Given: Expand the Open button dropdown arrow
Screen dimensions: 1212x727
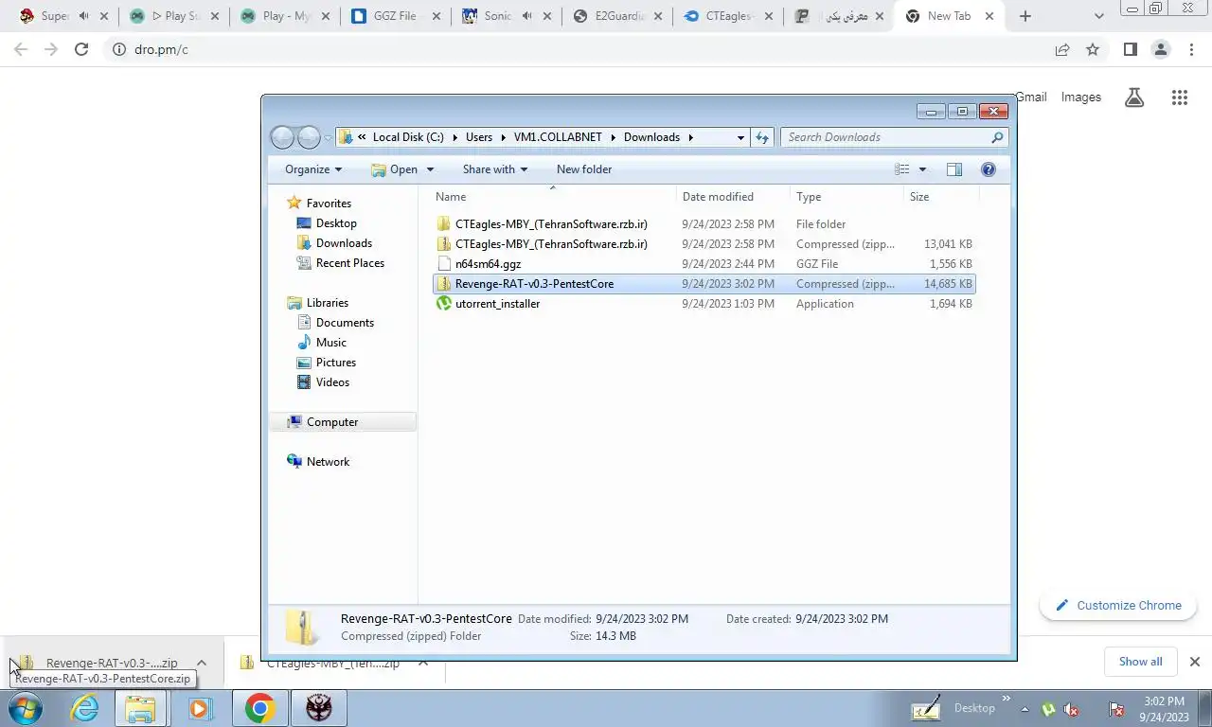Looking at the screenshot, I should coord(430,169).
